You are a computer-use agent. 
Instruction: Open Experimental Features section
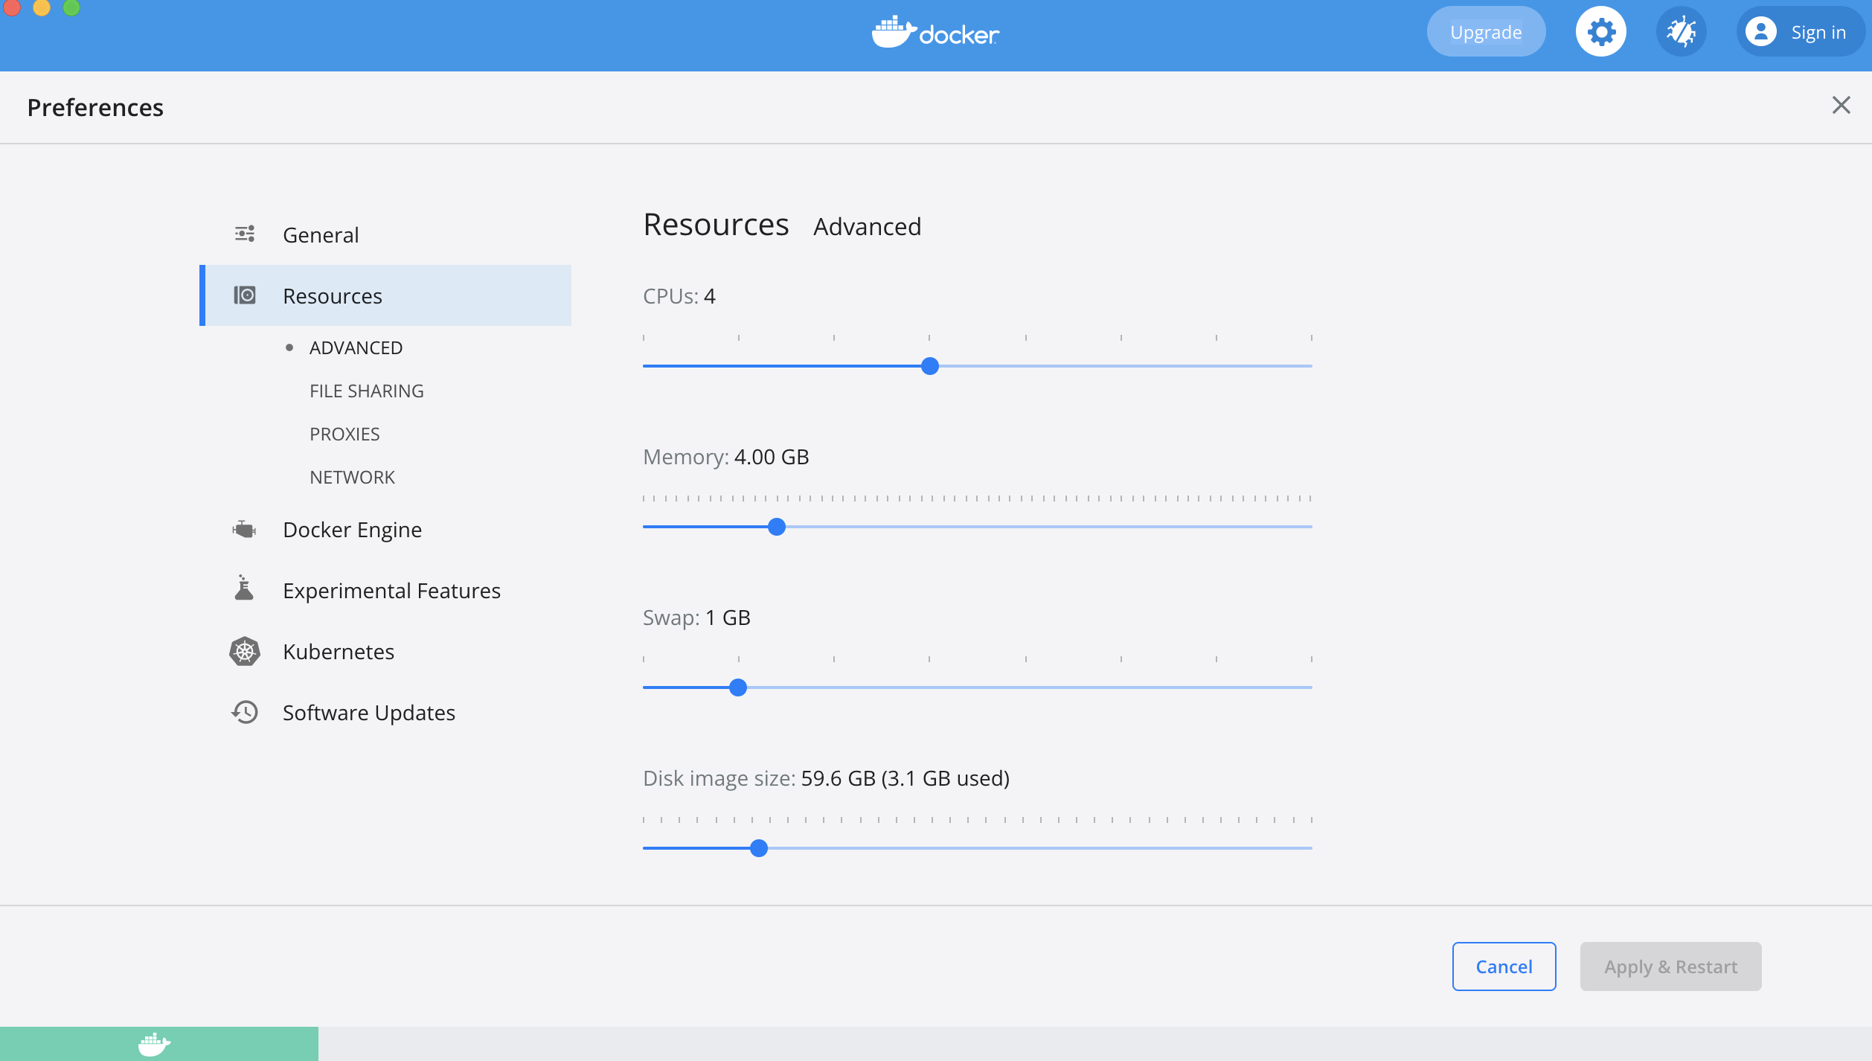point(385,590)
